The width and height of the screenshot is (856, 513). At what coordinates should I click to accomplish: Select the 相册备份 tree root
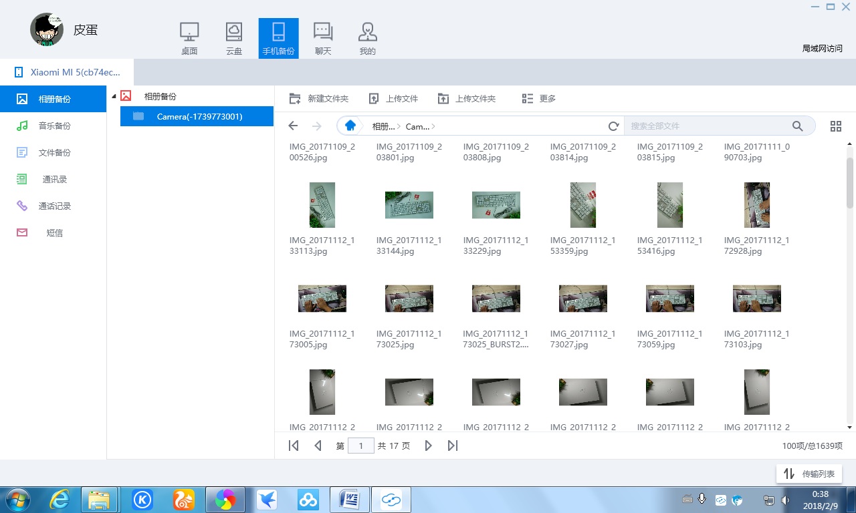(160, 96)
